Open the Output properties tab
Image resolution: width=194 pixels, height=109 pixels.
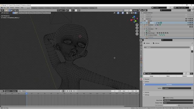click(x=141, y=50)
